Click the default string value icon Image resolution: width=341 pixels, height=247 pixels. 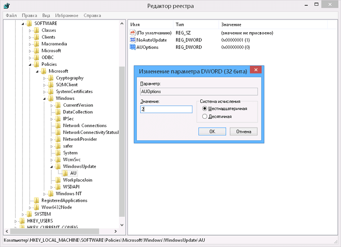133,33
